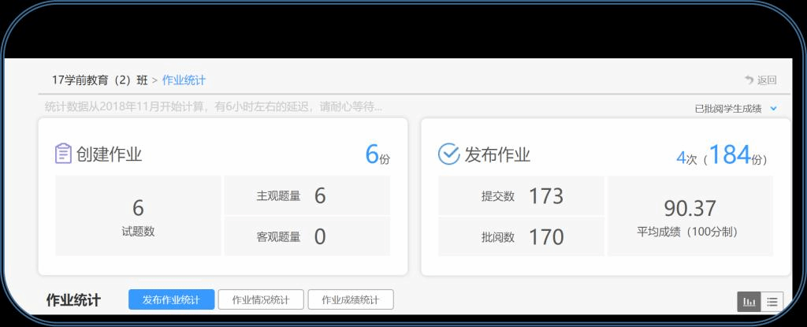Go to 17学前教育（2）班 in breadcrumb

(99, 80)
